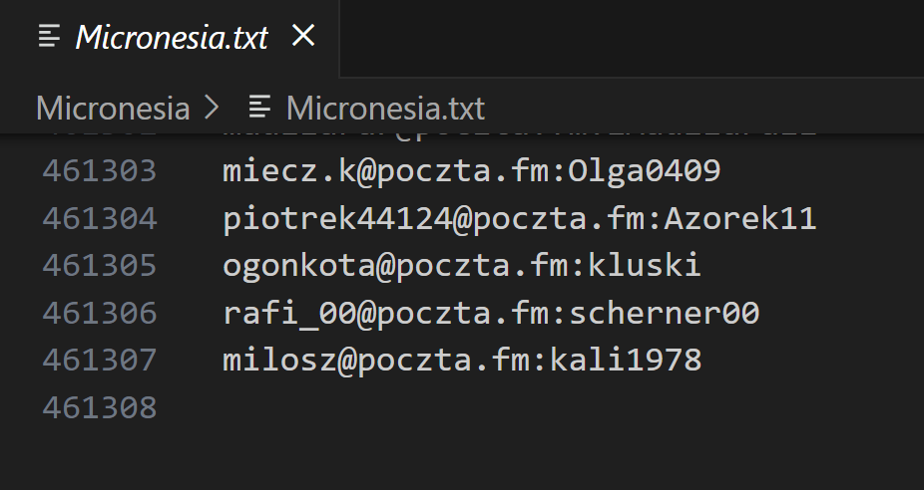Click line number 461305 in the gutter
The image size is (924, 490).
99,265
